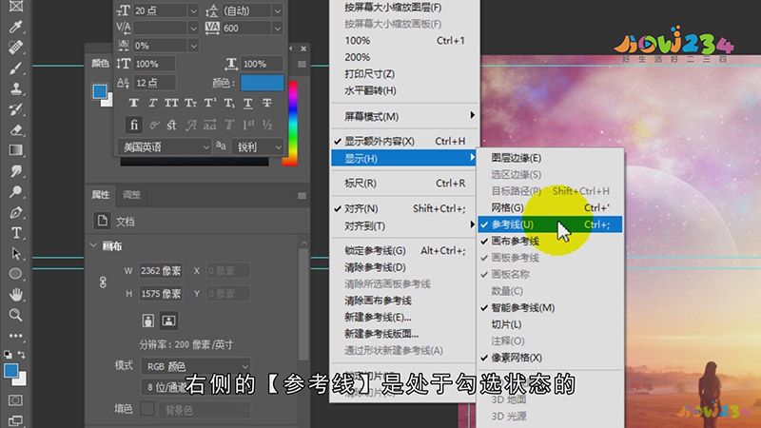
Task: Select the Gradient tool
Action: click(x=15, y=150)
